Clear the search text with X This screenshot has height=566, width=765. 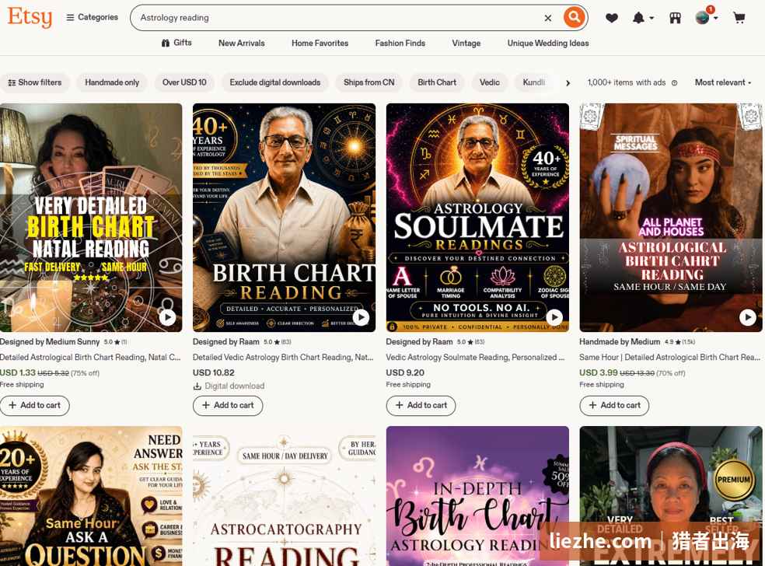pyautogui.click(x=548, y=18)
